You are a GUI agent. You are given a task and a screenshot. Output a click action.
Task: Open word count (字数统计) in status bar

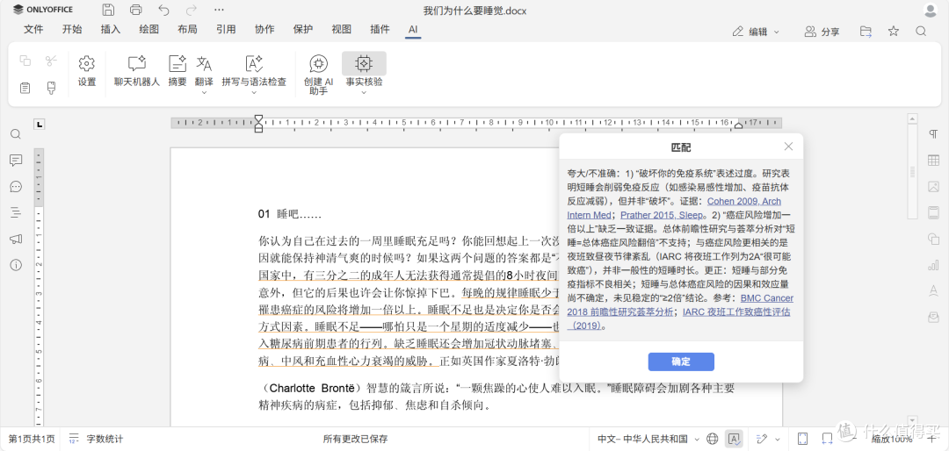[x=97, y=439]
